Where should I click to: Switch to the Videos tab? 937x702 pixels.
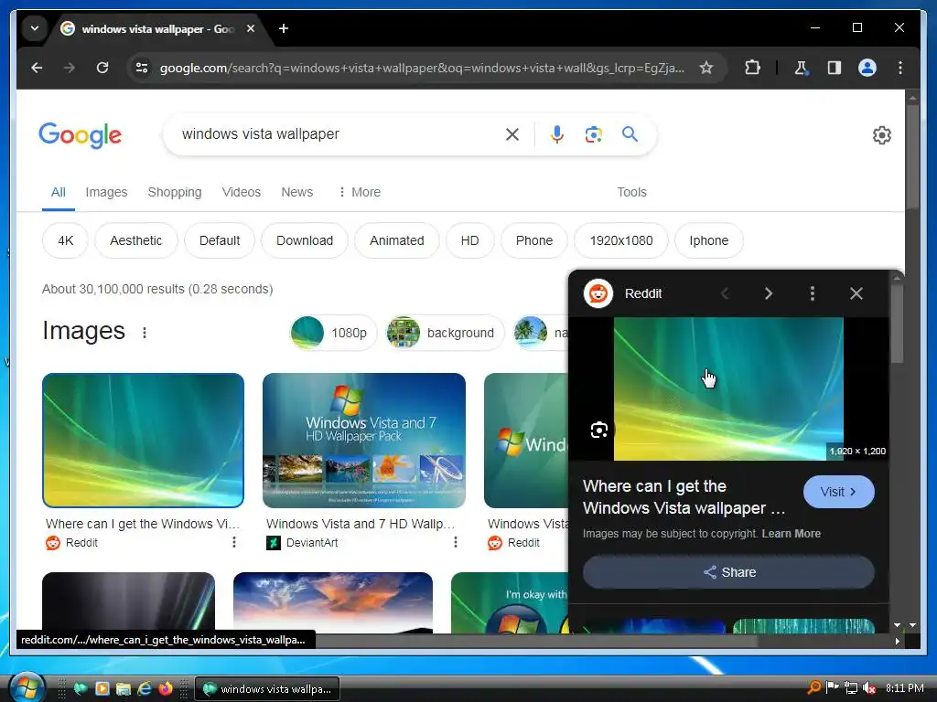pos(242,192)
